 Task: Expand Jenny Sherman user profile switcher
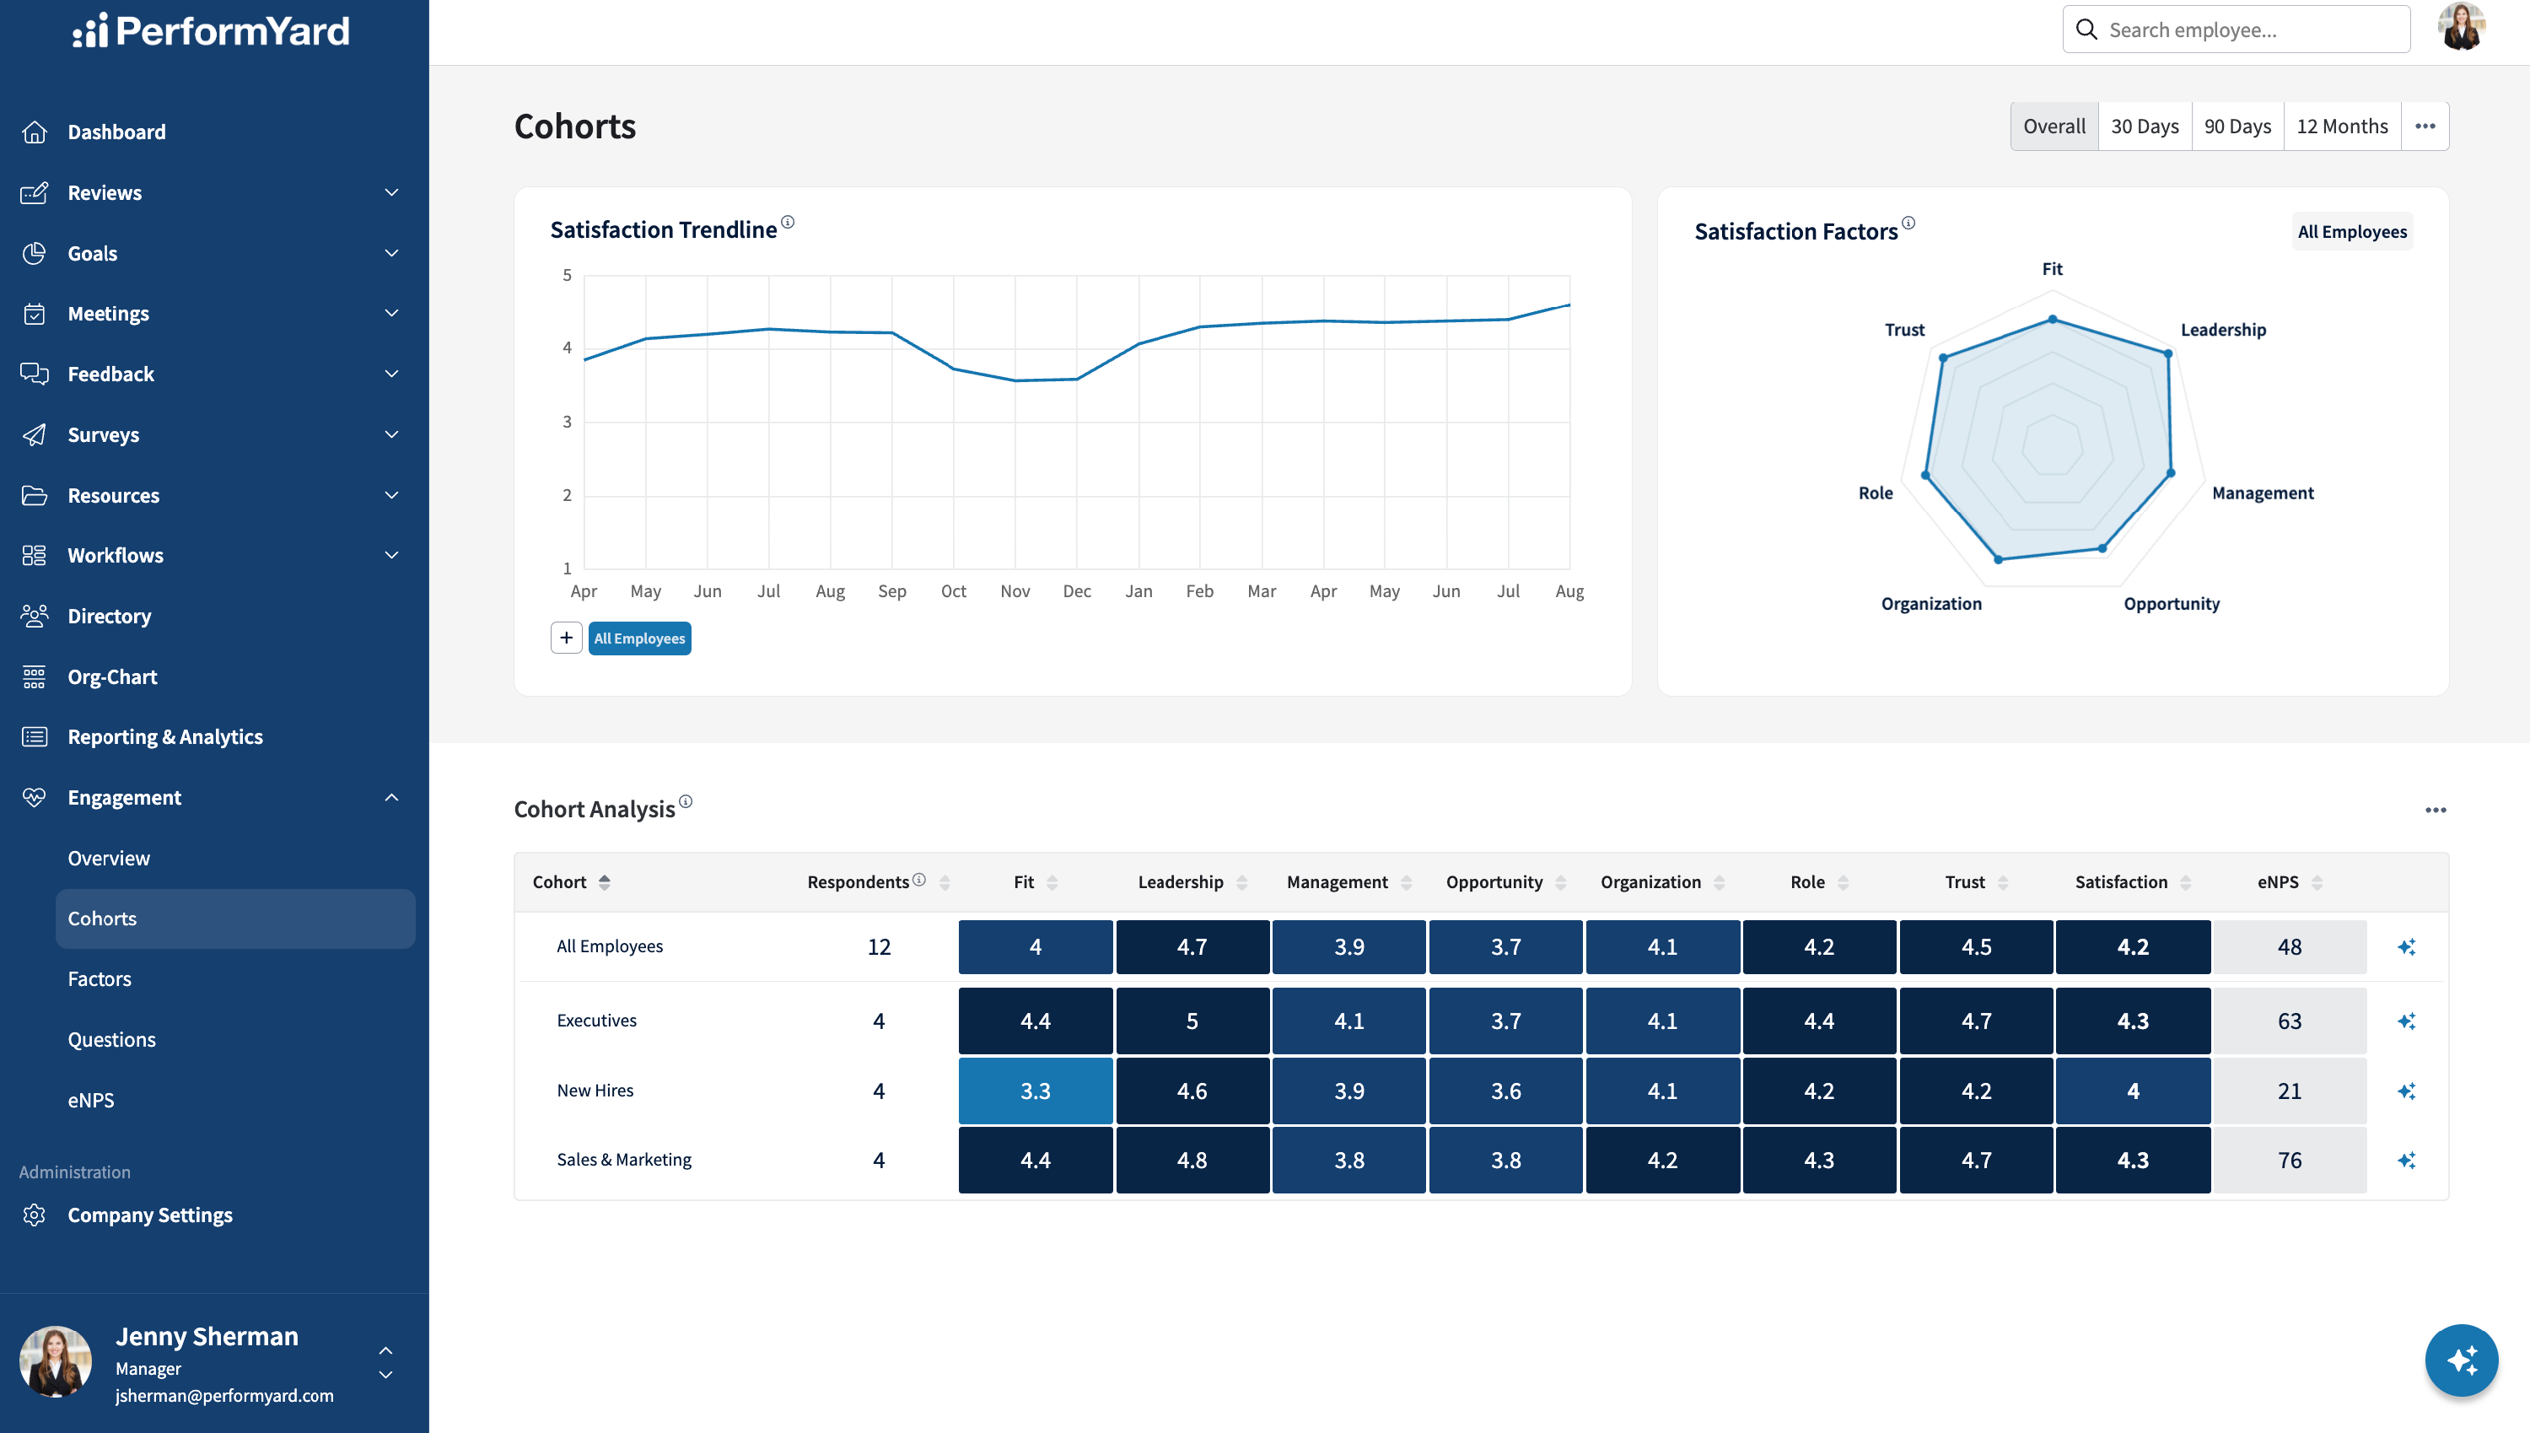[x=385, y=1362]
